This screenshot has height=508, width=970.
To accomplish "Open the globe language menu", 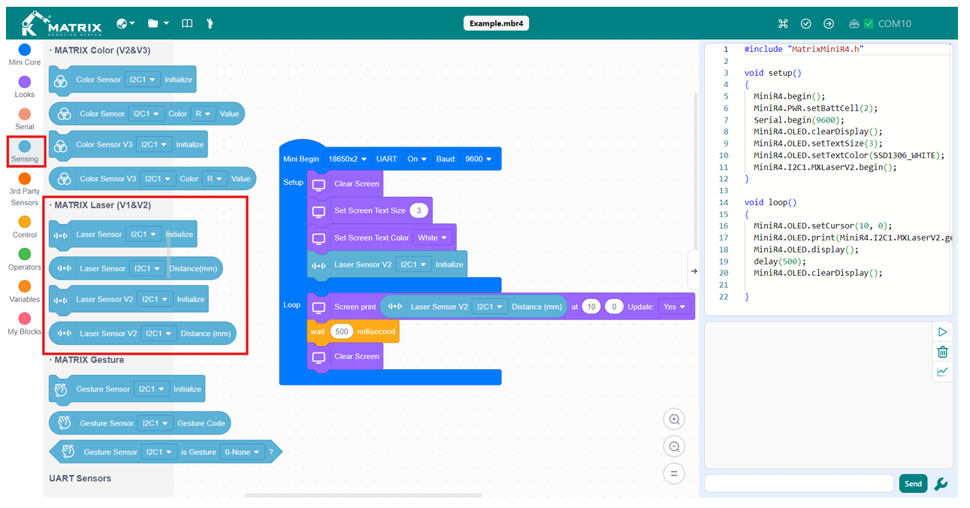I will (x=125, y=23).
